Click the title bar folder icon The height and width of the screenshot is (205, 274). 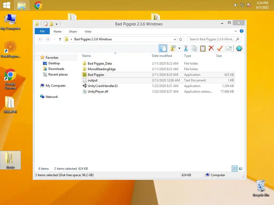(x=37, y=24)
